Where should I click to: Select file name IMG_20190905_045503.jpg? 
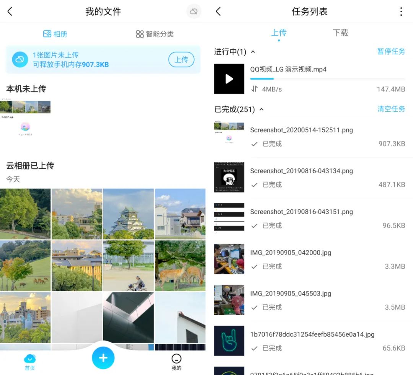[x=291, y=293]
